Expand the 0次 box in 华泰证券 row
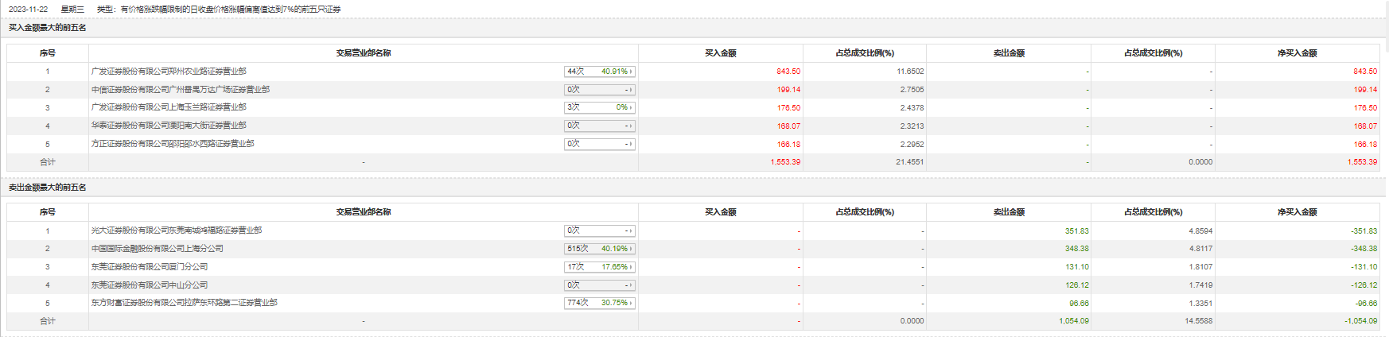Image resolution: width=1389 pixels, height=337 pixels. [x=600, y=126]
